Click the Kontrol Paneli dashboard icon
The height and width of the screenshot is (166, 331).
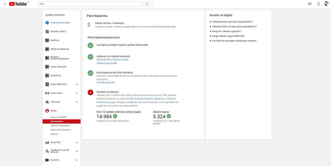coord(47,32)
